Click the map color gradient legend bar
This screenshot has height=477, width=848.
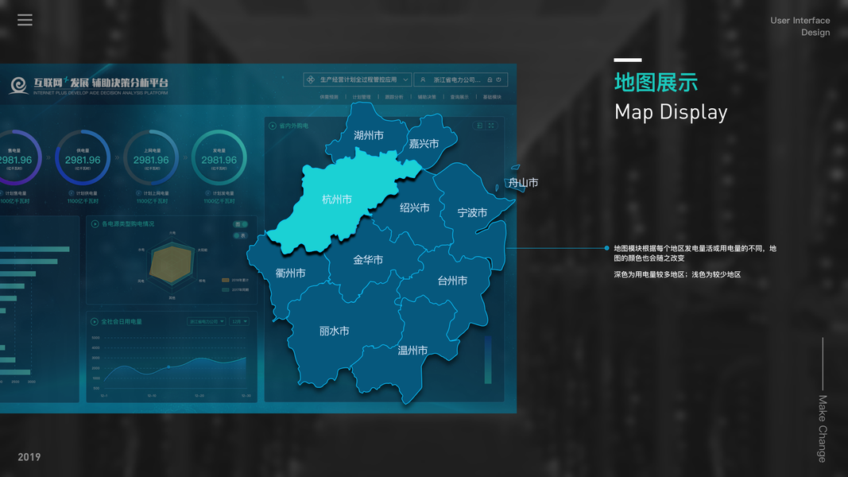point(488,359)
